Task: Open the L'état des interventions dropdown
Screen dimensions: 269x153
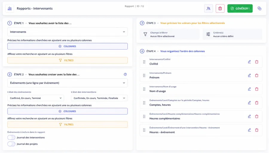Action: pyautogui.click(x=99, y=98)
